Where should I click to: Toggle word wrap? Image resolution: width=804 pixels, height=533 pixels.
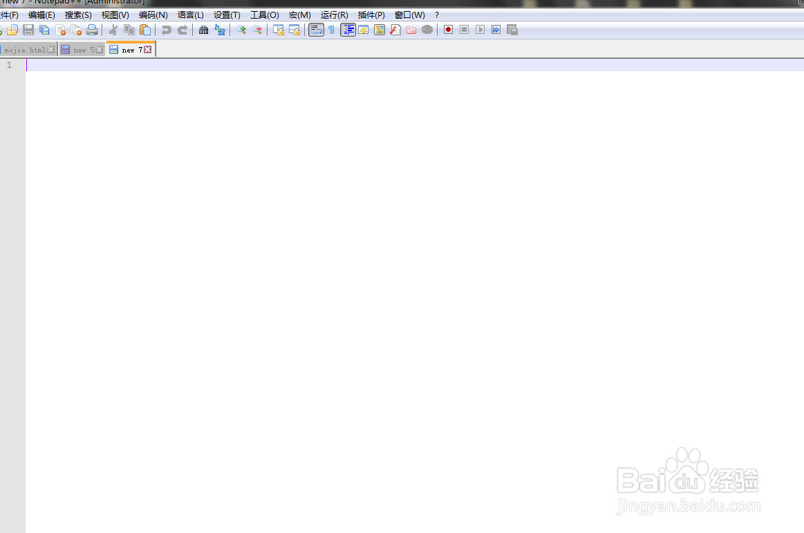tap(316, 30)
